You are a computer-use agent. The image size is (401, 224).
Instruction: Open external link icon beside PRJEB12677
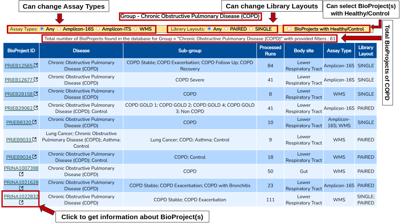[36, 80]
